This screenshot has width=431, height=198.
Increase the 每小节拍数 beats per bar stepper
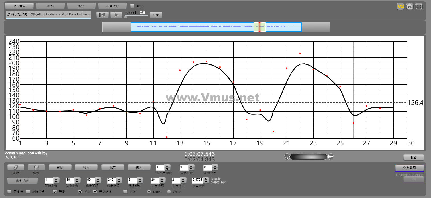tap(168, 166)
